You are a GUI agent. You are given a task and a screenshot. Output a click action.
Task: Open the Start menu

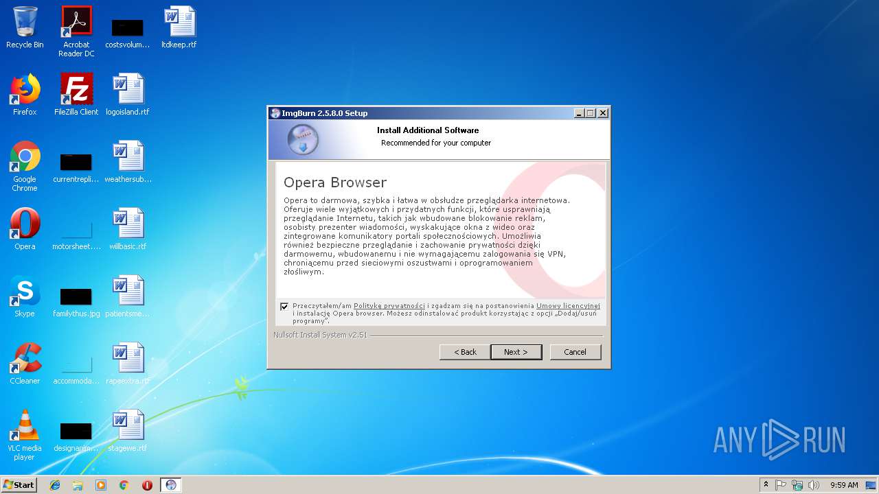19,485
